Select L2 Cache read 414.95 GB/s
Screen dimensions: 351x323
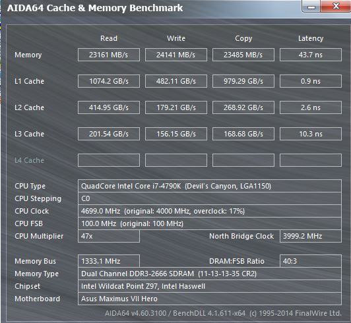pyautogui.click(x=109, y=107)
